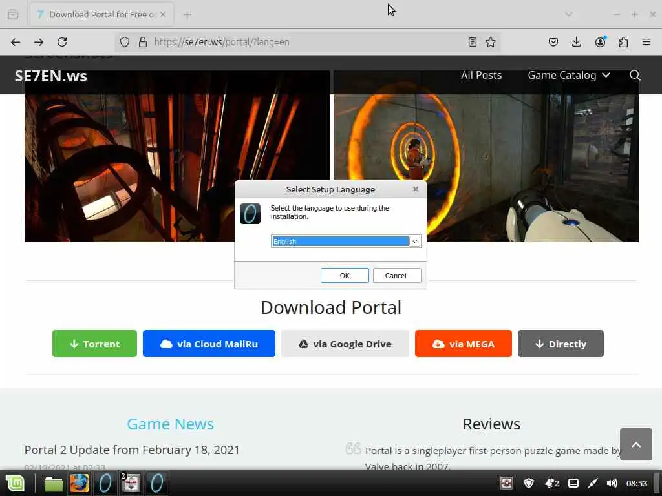The image size is (662, 496).
Task: Open the Firefox hamburger menu
Action: [x=646, y=42]
